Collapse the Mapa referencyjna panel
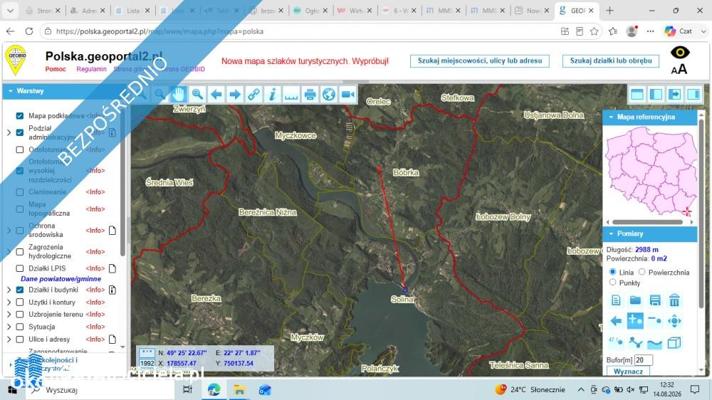The width and height of the screenshot is (712, 400). pos(650,117)
